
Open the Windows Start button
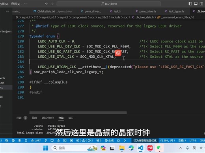46,148
